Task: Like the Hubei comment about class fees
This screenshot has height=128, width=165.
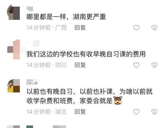Action: [136, 112]
